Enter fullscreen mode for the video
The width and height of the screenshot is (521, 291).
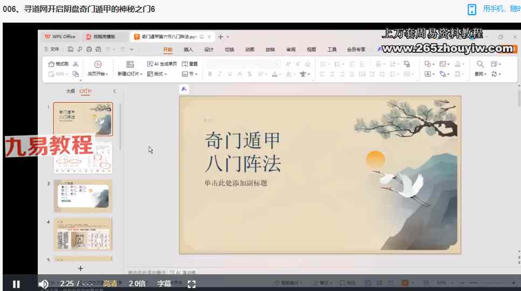(x=191, y=284)
